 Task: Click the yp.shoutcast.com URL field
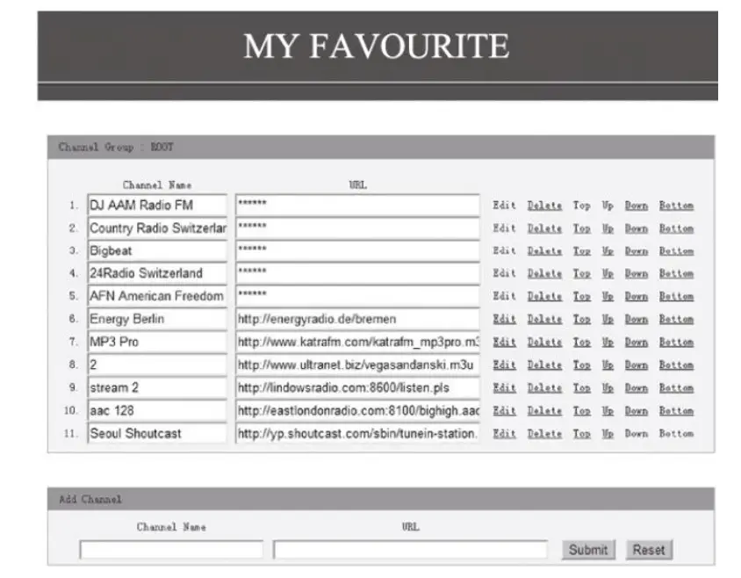coord(357,433)
